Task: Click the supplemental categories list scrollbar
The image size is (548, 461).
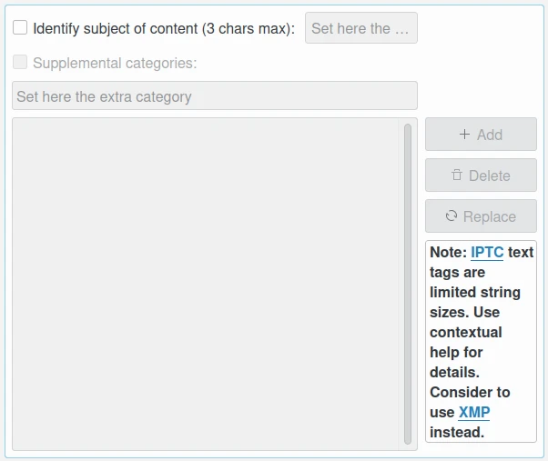Action: pyautogui.click(x=408, y=282)
